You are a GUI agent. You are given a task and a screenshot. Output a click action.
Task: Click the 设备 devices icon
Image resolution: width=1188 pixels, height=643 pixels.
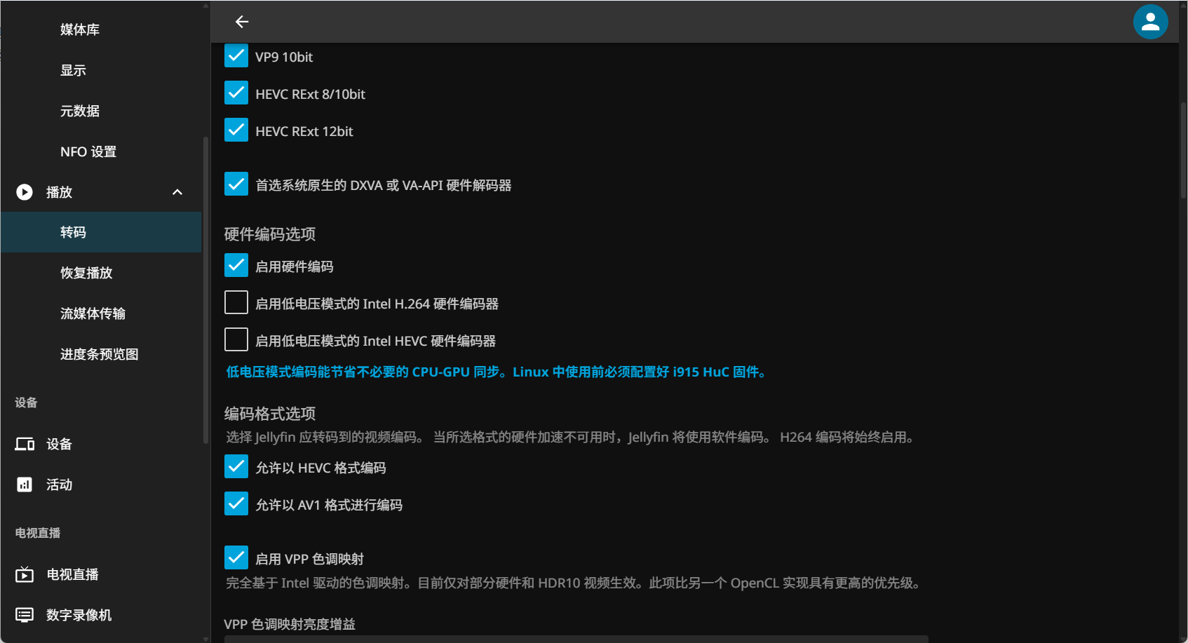coord(25,444)
